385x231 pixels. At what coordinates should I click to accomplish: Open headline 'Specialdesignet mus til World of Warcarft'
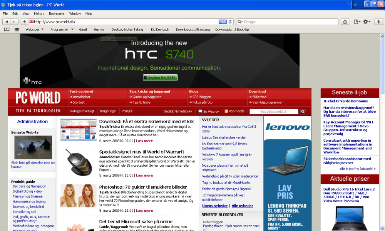tap(142, 152)
